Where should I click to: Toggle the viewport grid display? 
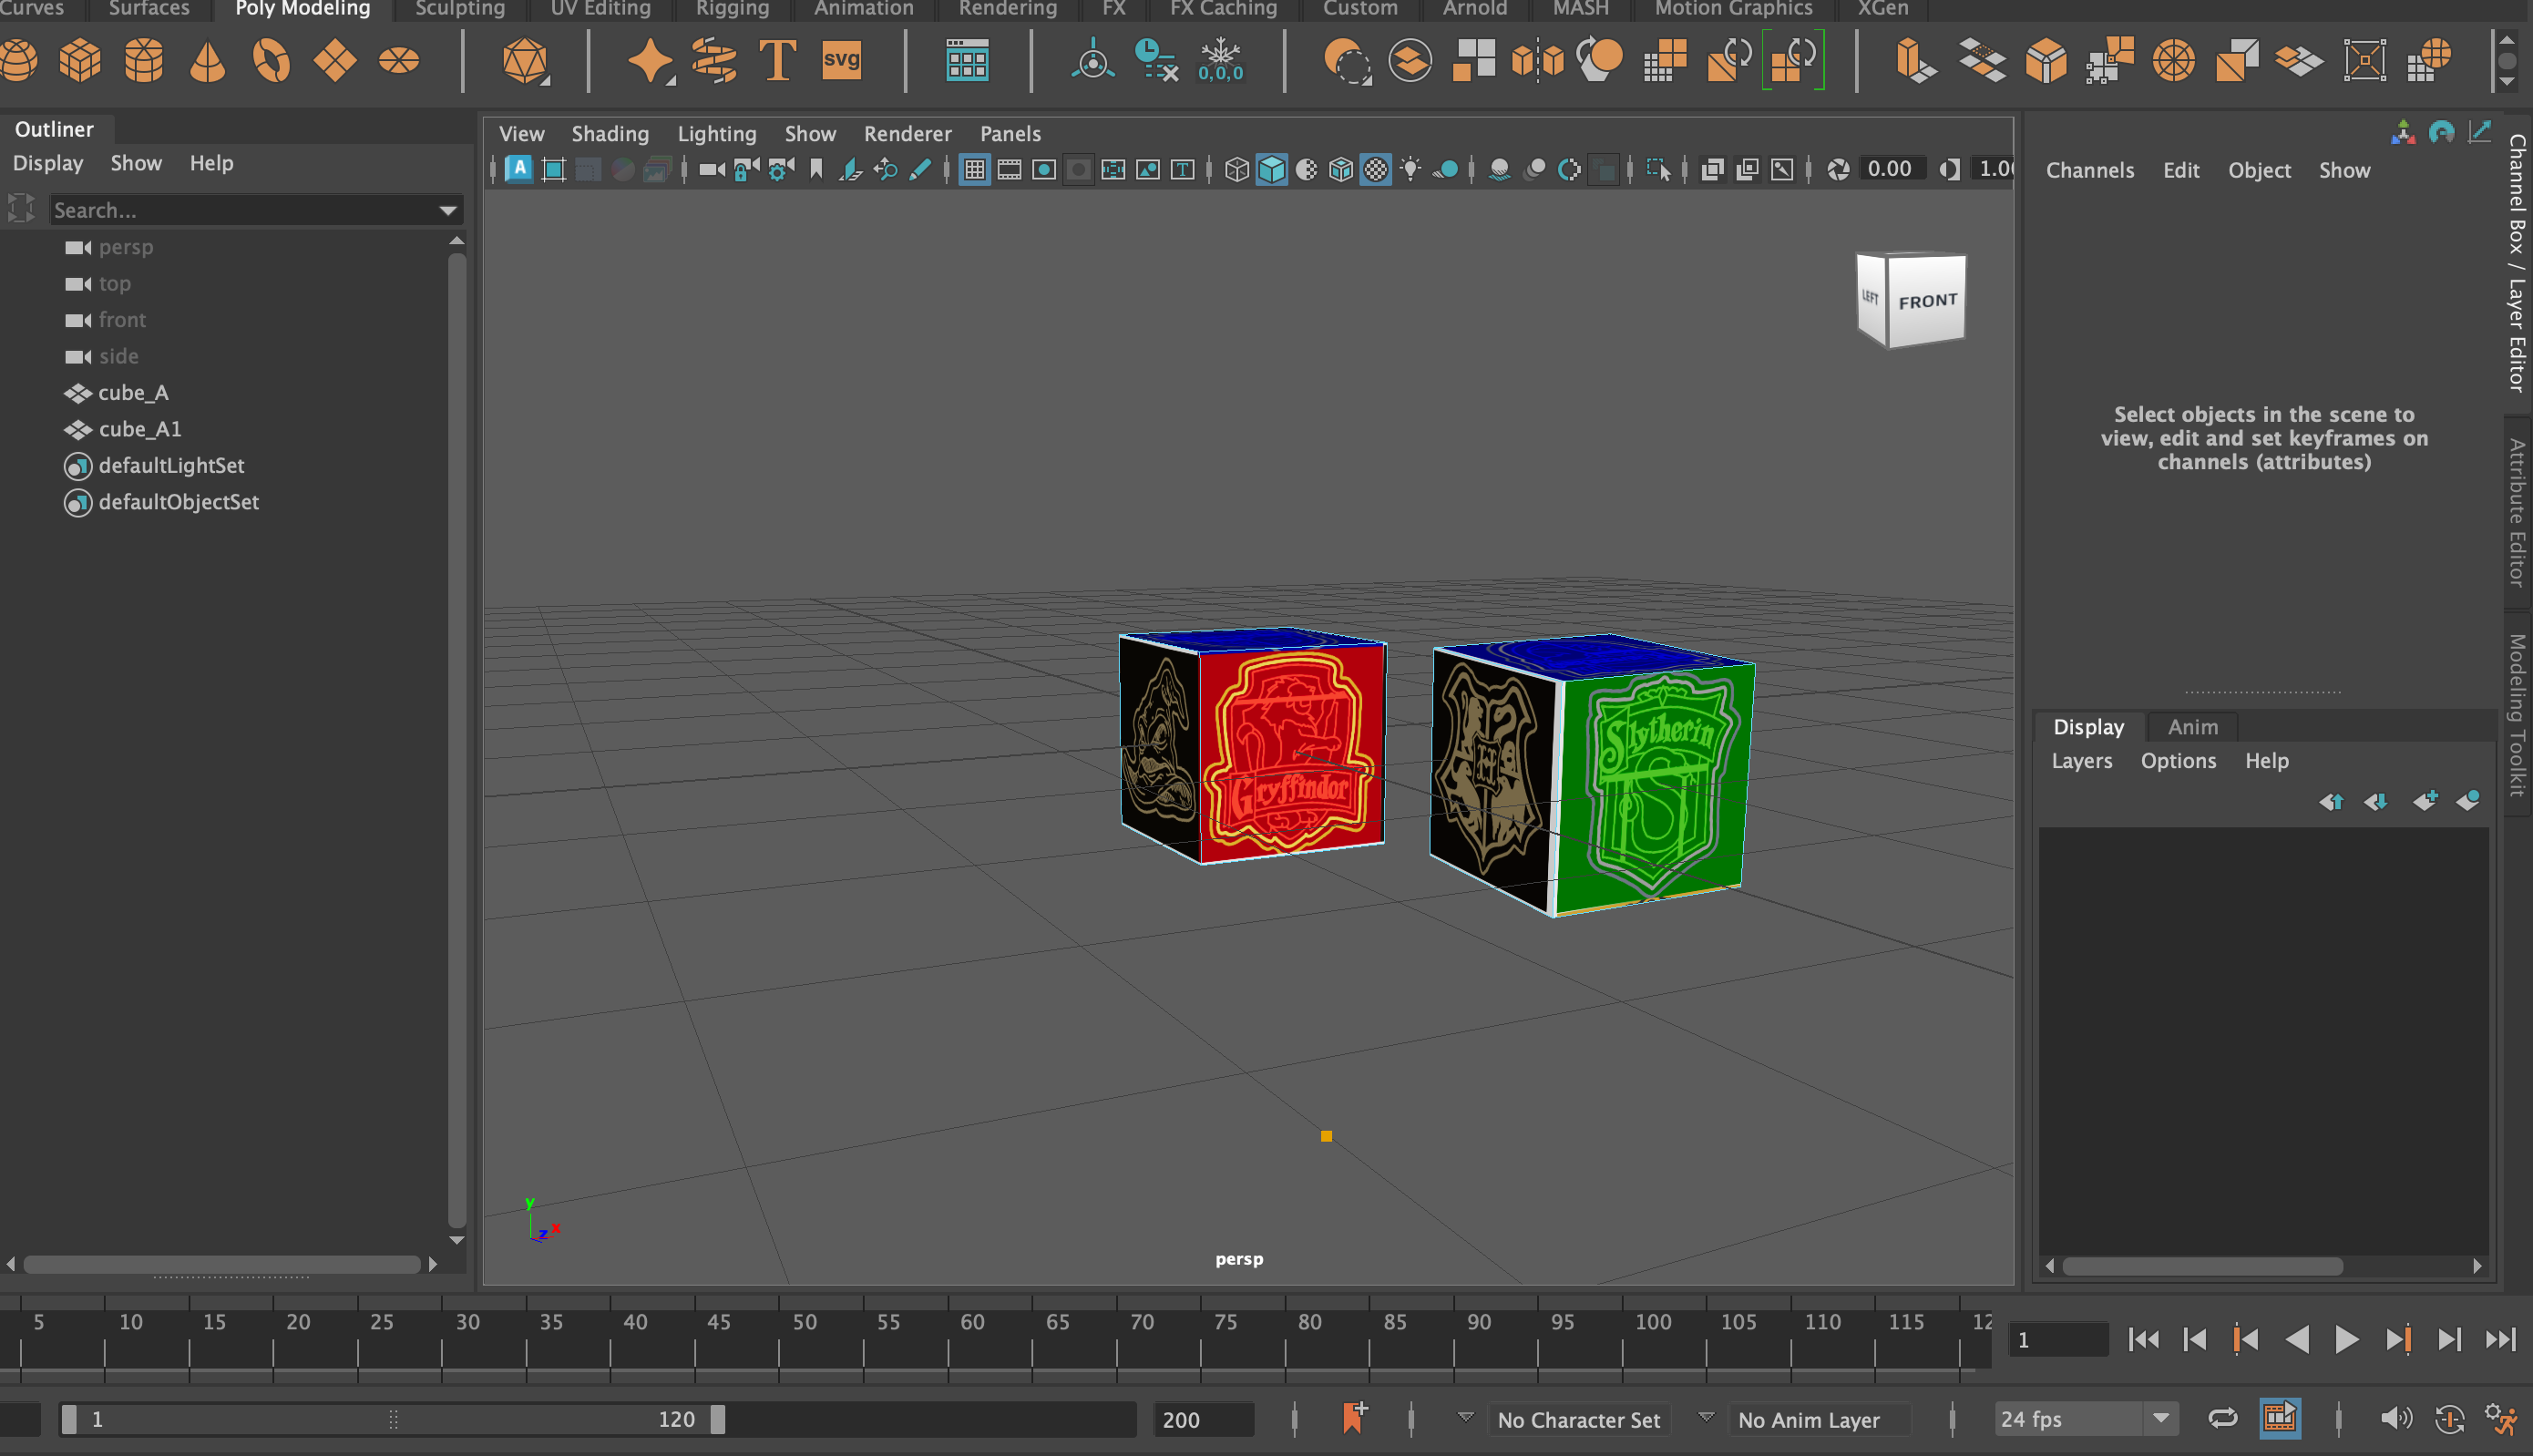click(973, 170)
